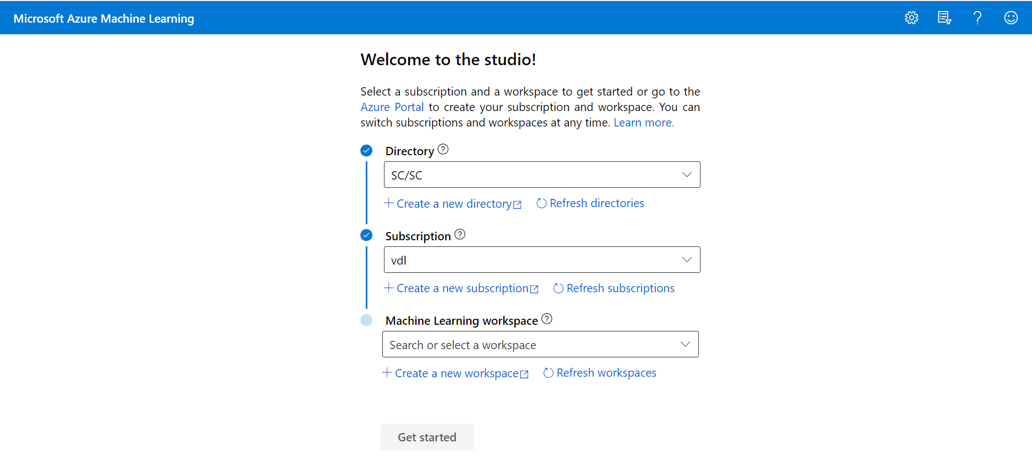Click the smiley feedback icon
1032x464 pixels.
click(1011, 18)
